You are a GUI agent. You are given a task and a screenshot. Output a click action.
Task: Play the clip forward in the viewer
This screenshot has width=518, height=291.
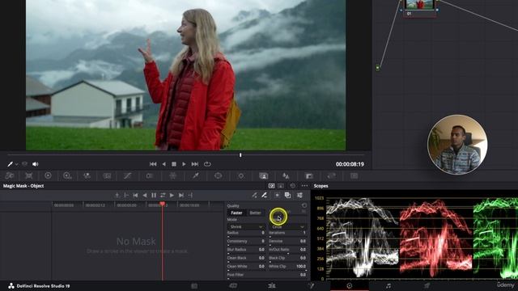pos(184,164)
